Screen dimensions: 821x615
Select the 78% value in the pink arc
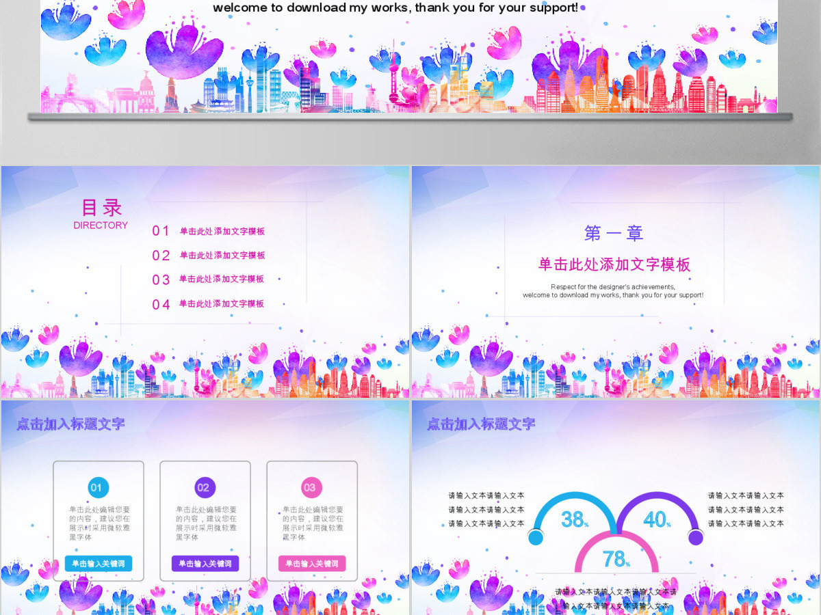tap(616, 560)
